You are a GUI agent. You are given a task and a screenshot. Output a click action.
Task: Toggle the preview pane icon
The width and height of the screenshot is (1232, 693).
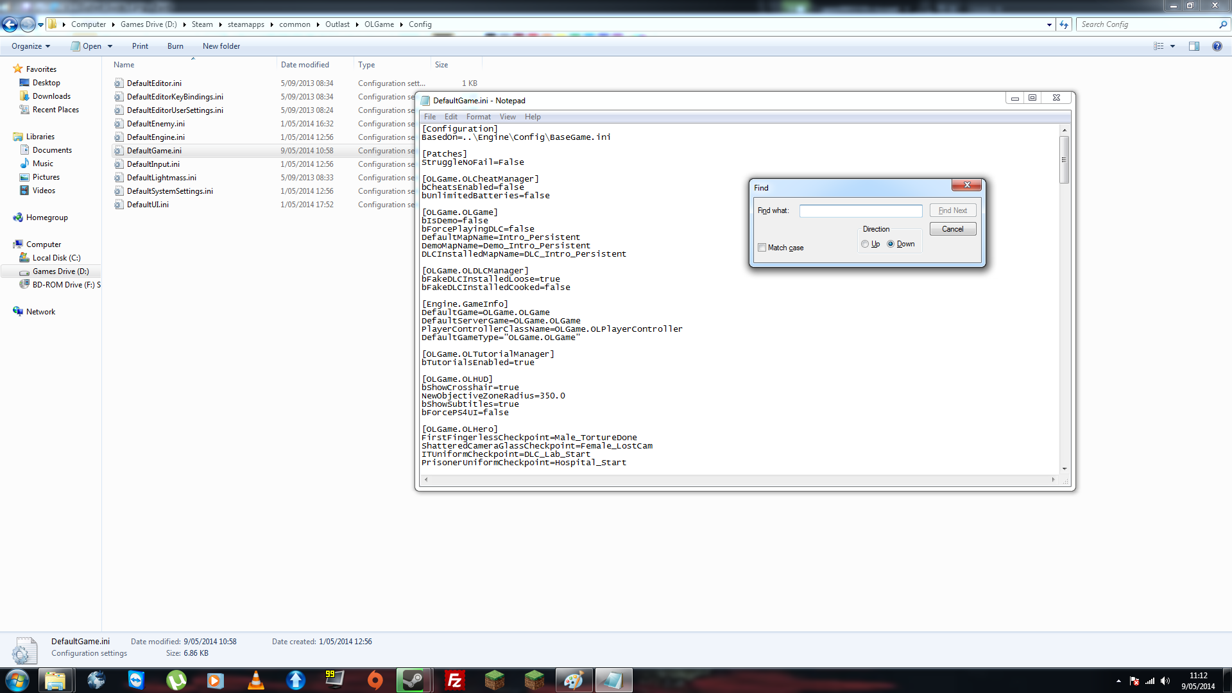[1193, 46]
